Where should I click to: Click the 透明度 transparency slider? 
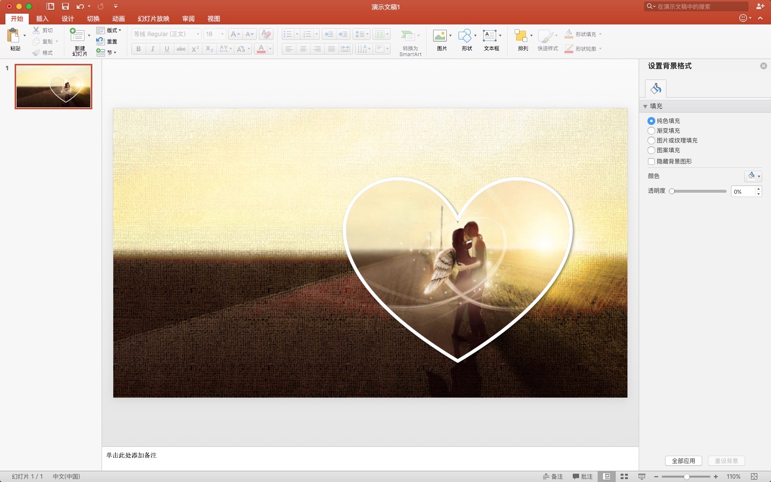click(x=699, y=191)
